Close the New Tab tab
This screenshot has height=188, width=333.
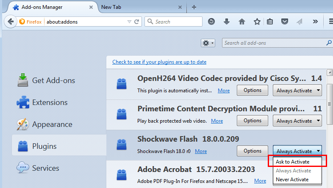tap(180, 7)
